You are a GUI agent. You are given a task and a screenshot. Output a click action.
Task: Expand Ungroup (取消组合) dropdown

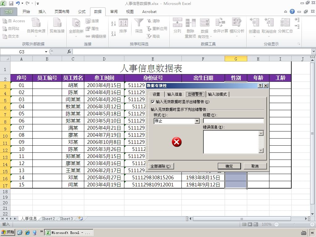(269, 36)
